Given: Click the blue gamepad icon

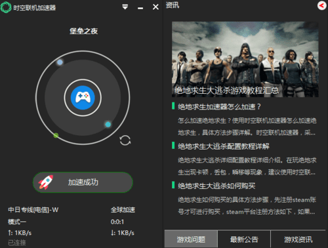Looking at the screenshot, I should coord(83,98).
